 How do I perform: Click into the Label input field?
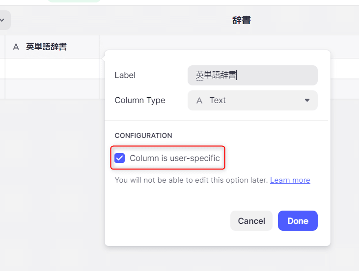point(252,75)
